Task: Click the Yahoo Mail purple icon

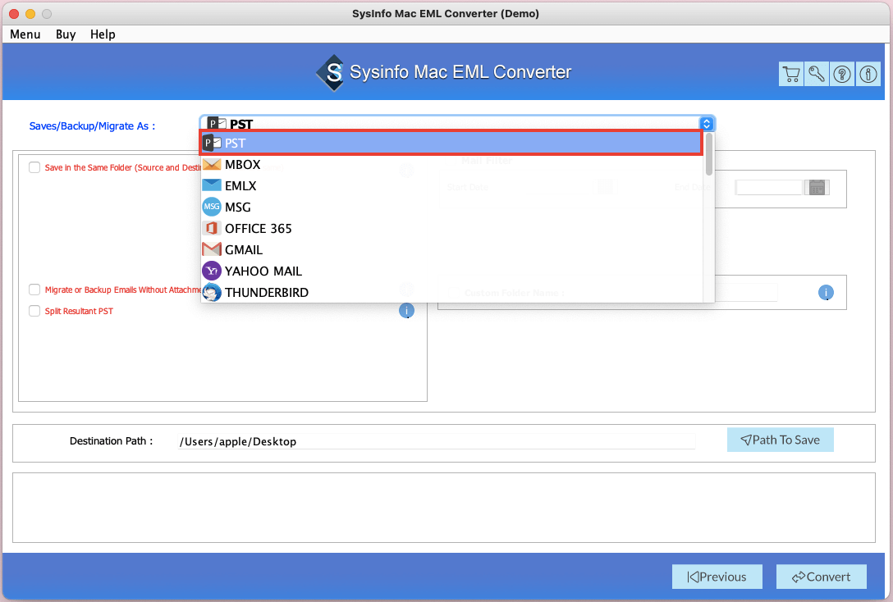Action: point(212,271)
